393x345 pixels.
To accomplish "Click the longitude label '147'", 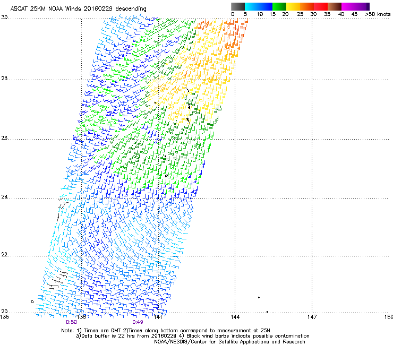I will coord(312,317).
